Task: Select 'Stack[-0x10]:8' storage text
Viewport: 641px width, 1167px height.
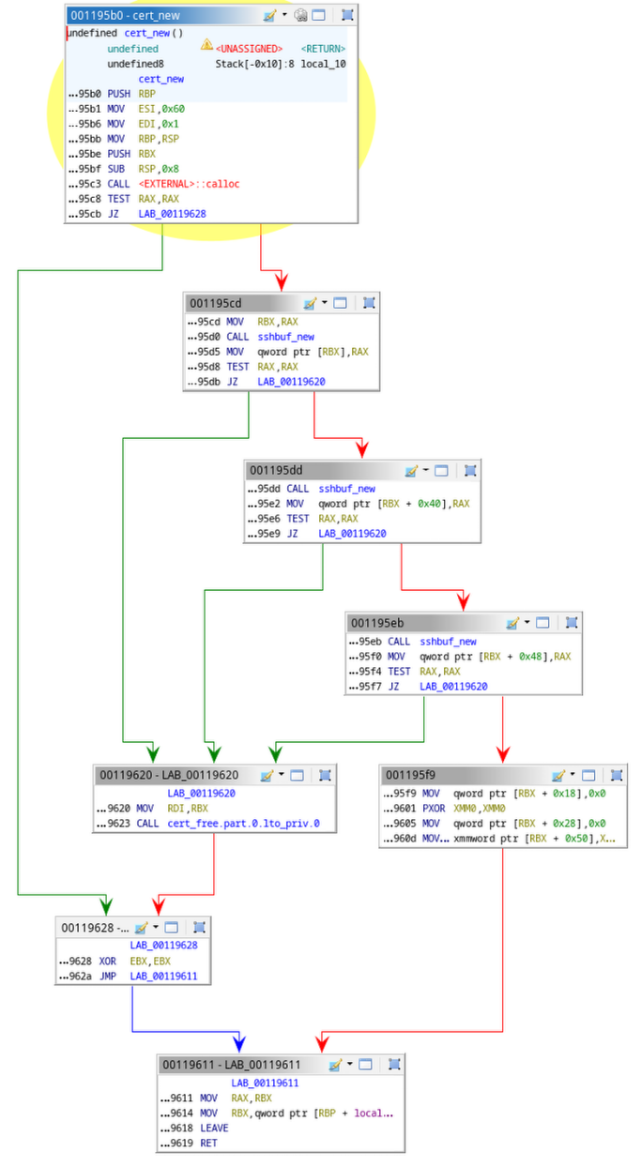Action: coord(255,64)
